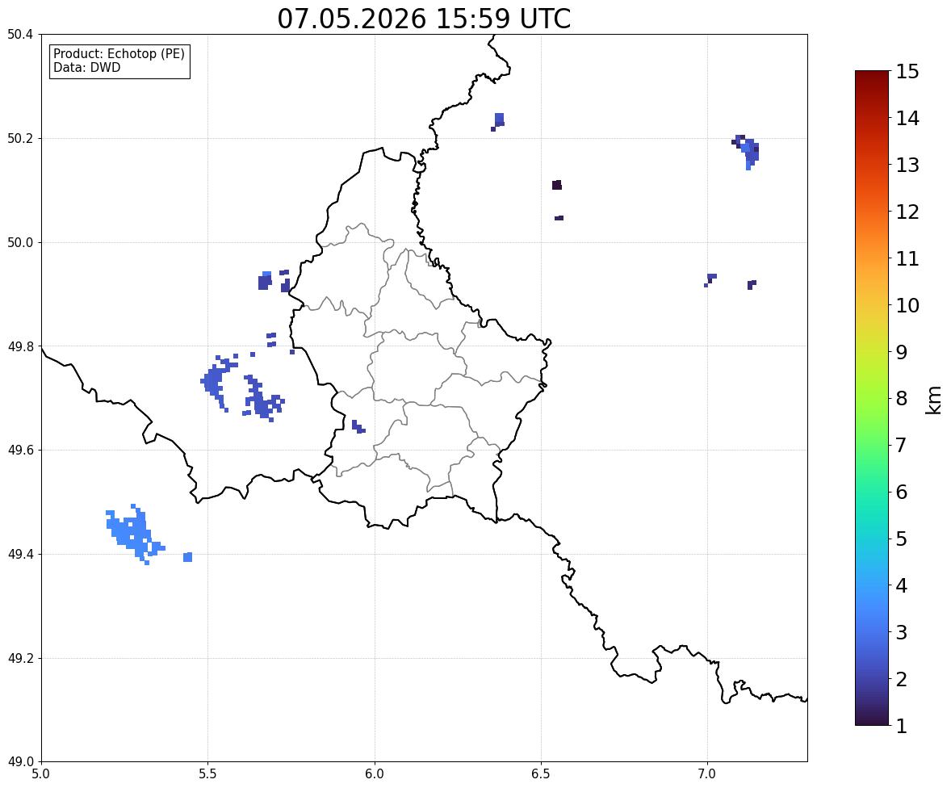Click the dark purple echo pixel near 50.1 latitude

click(557, 185)
